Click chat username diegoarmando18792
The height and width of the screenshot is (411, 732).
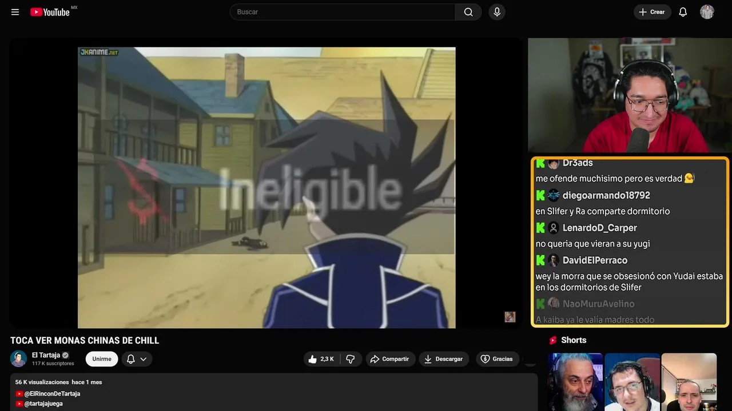click(606, 195)
